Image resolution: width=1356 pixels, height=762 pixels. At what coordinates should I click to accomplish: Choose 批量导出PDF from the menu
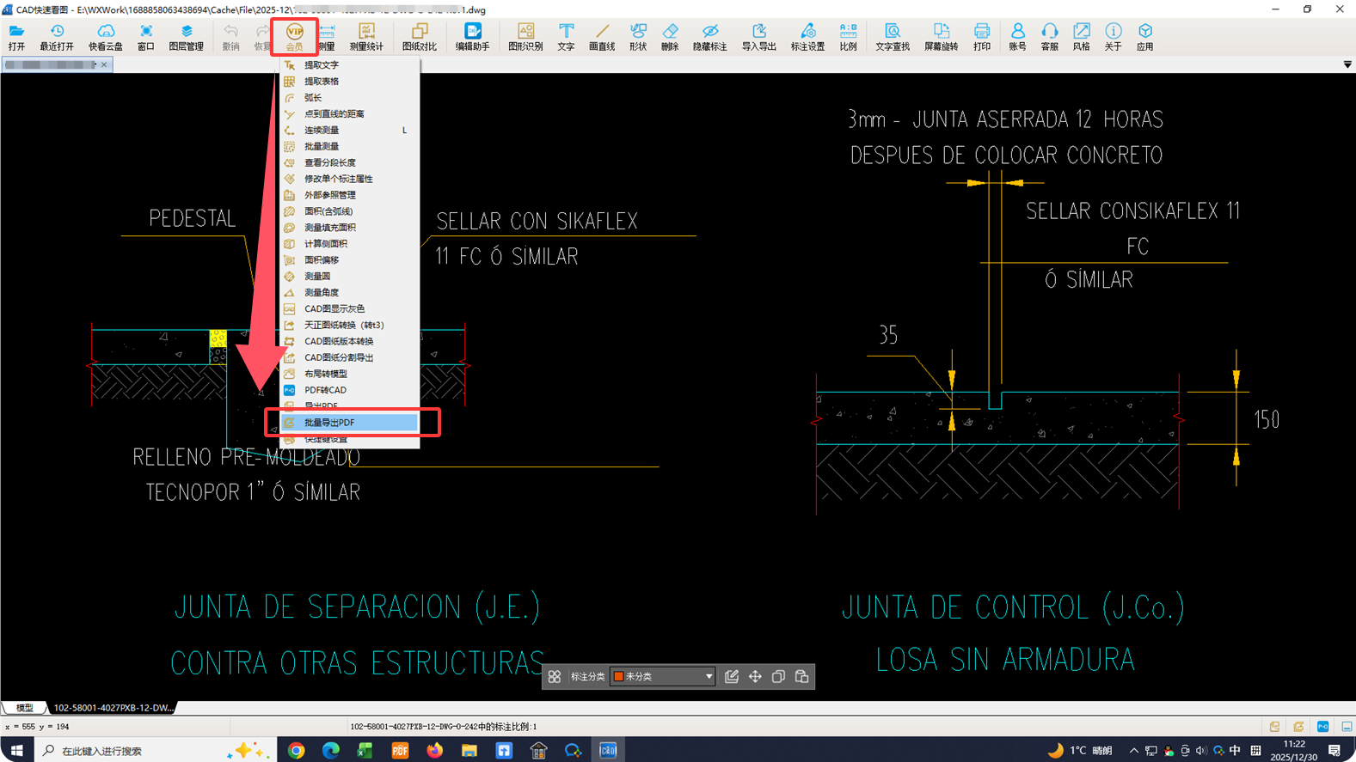tap(329, 423)
